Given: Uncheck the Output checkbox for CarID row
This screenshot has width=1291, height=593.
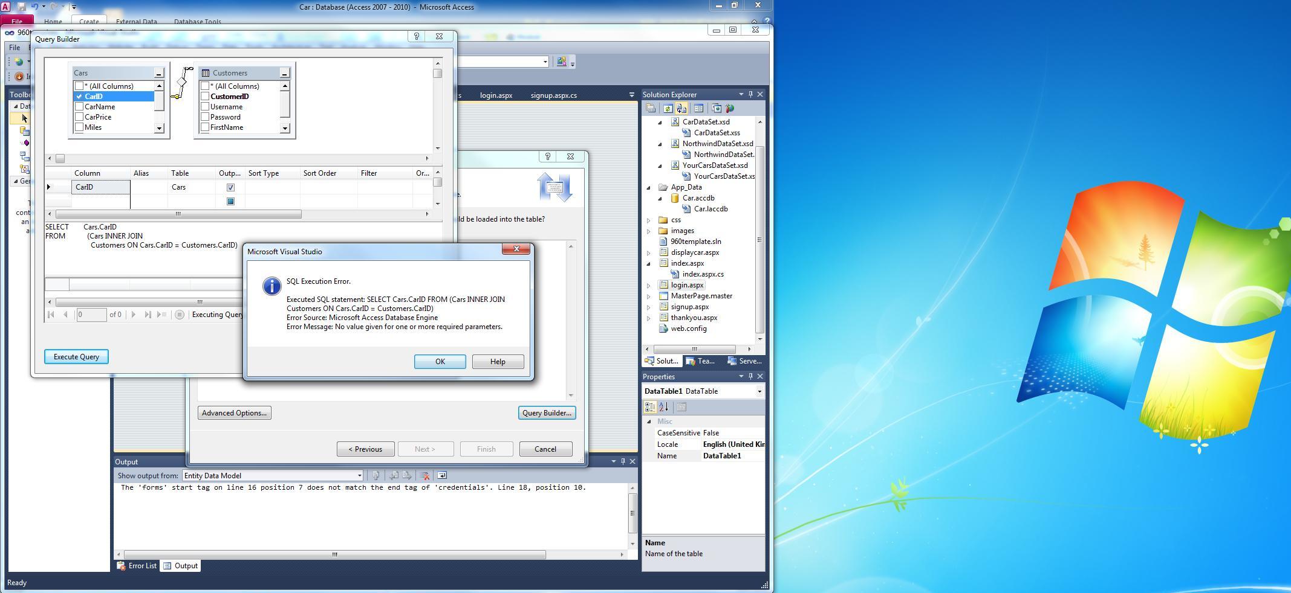Looking at the screenshot, I should click(x=230, y=187).
